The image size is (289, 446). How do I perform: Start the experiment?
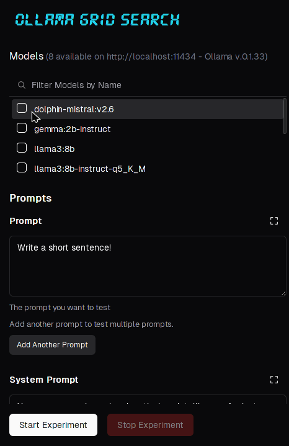53,425
